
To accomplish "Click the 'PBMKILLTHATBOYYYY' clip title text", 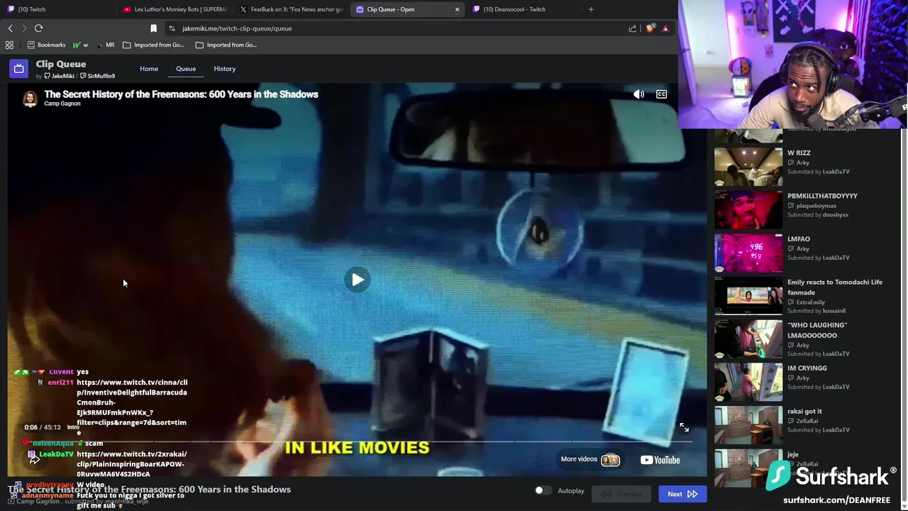I will 822,196.
